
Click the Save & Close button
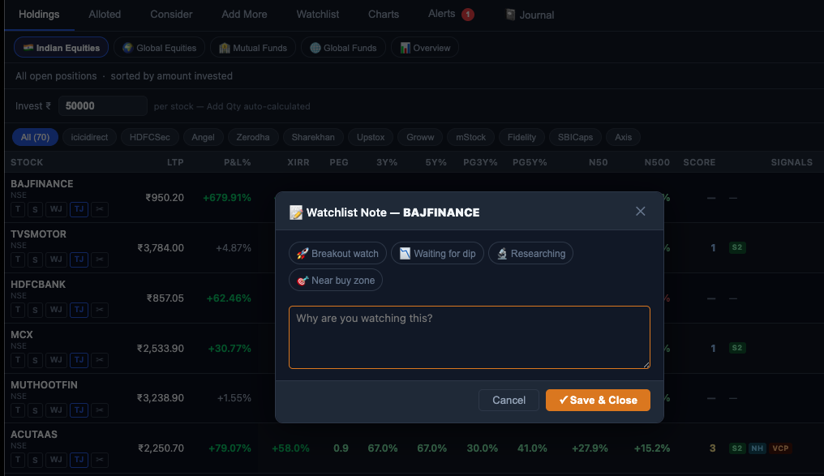tap(598, 400)
